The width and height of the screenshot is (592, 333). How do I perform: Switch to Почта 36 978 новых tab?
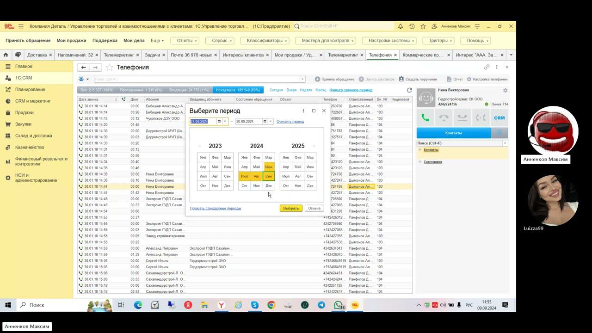(x=191, y=55)
